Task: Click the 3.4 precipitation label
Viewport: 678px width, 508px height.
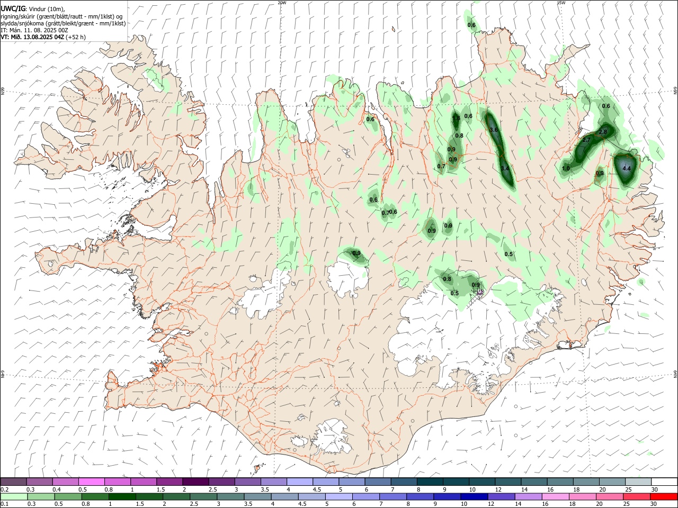Action: pyautogui.click(x=505, y=168)
